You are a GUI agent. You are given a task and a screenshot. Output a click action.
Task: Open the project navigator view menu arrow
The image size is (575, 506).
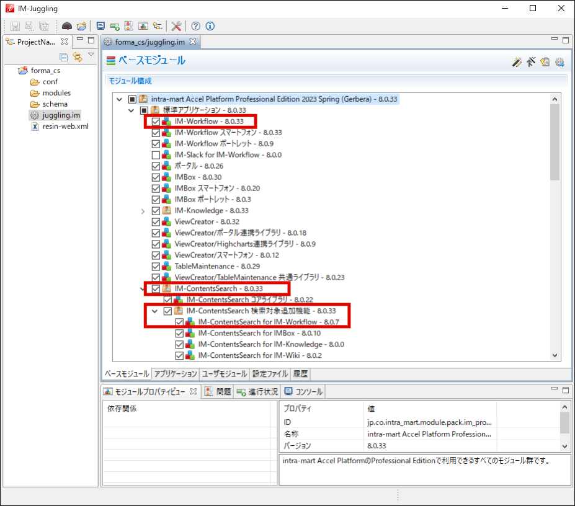pyautogui.click(x=91, y=56)
